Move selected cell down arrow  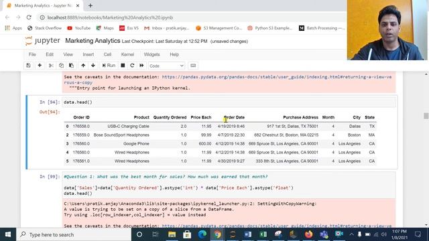click(93, 66)
